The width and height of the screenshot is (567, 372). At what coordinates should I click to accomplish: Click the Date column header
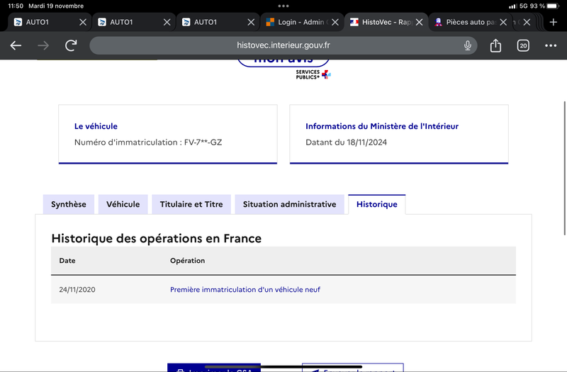pos(67,261)
